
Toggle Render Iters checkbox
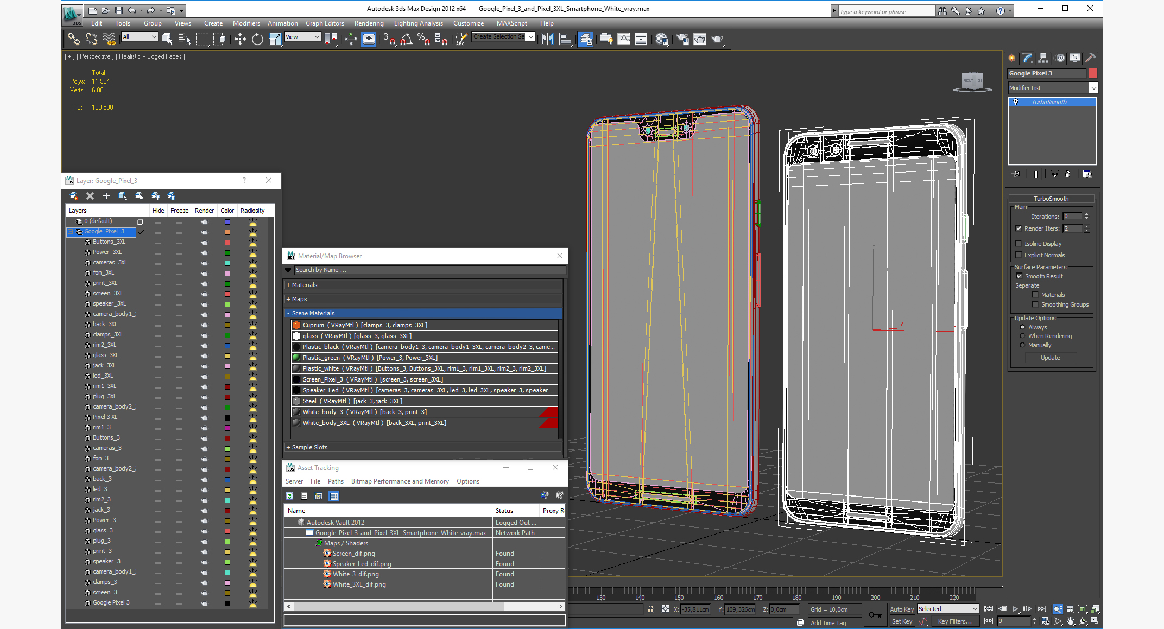pyautogui.click(x=1019, y=228)
